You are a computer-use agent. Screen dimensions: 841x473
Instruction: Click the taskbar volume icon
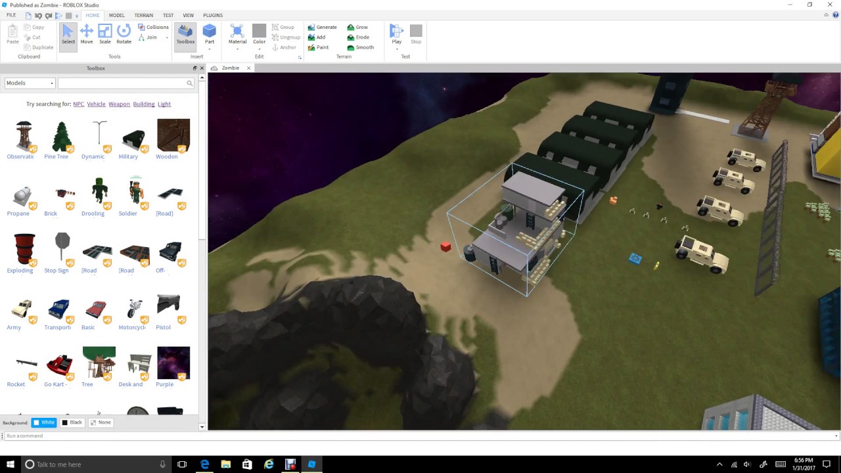click(748, 464)
